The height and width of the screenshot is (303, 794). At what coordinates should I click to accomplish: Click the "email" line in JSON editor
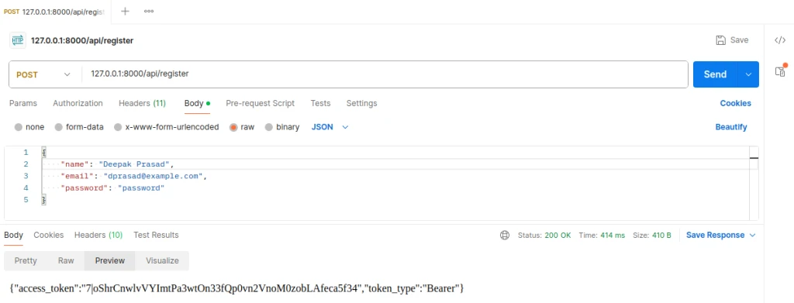pyautogui.click(x=134, y=176)
